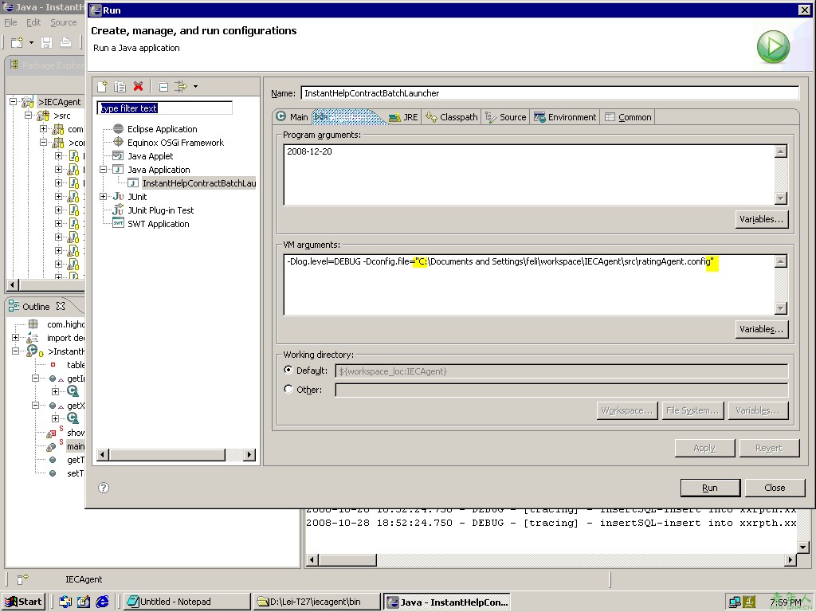Collapse src folder in Package Explorer
The height and width of the screenshot is (612, 816).
[x=28, y=115]
